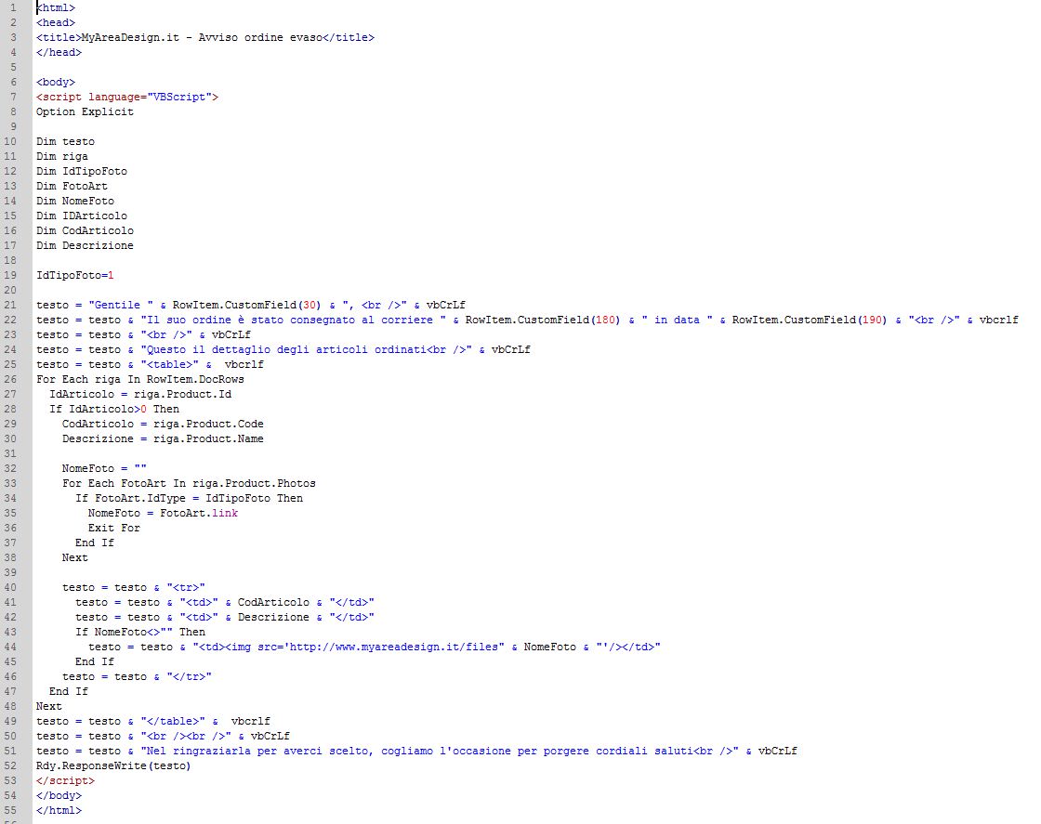1041x824 pixels.
Task: Click the line appending "</table>" to testo
Action: 153,721
